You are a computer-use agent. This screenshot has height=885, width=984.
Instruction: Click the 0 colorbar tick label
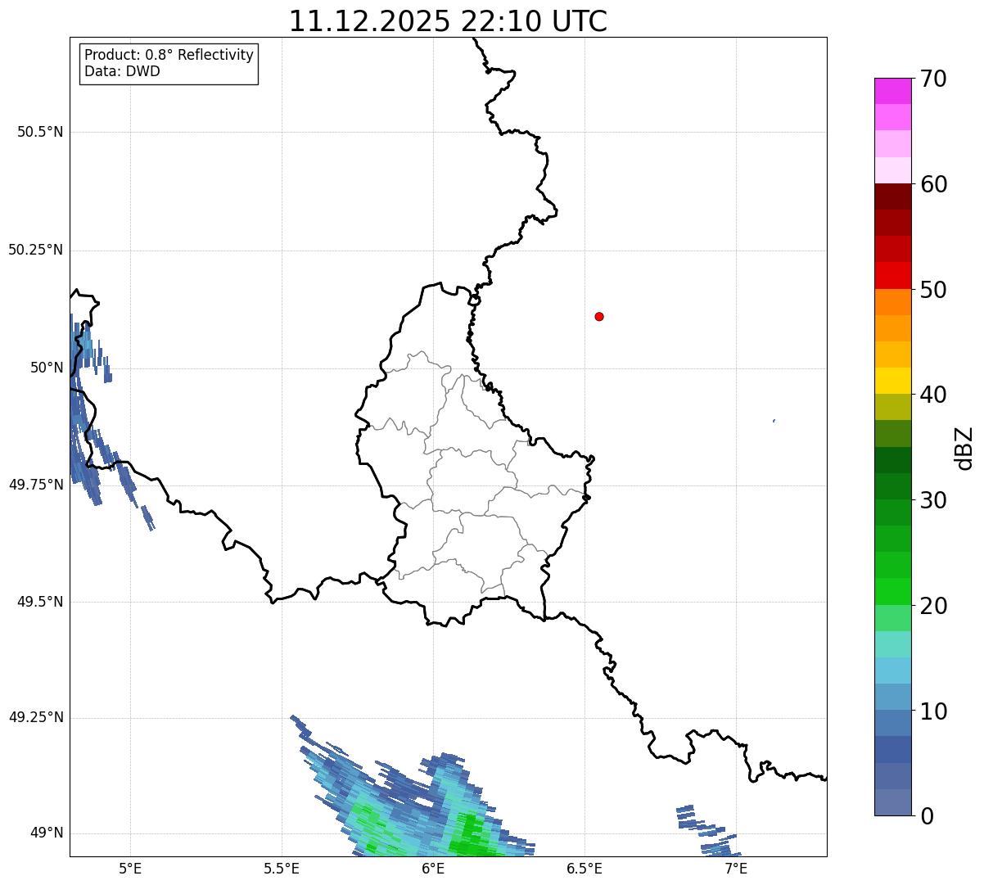coord(926,816)
